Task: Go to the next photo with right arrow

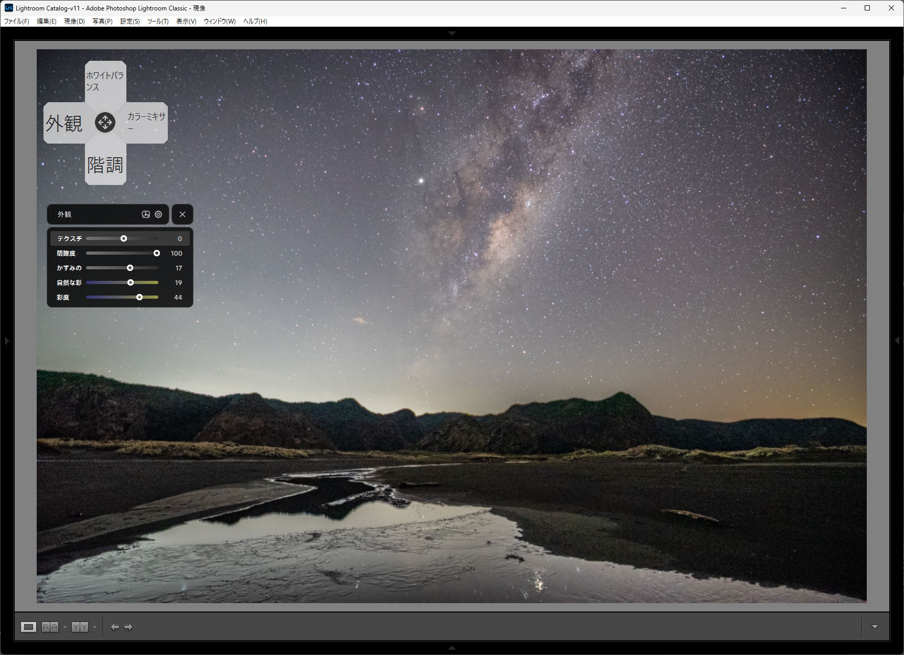Action: pos(128,627)
